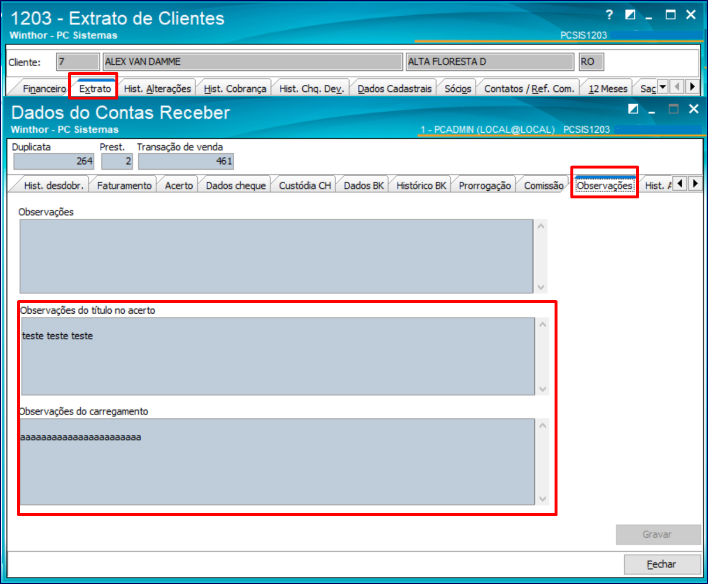Switch to the Financeiro tab

[44, 88]
